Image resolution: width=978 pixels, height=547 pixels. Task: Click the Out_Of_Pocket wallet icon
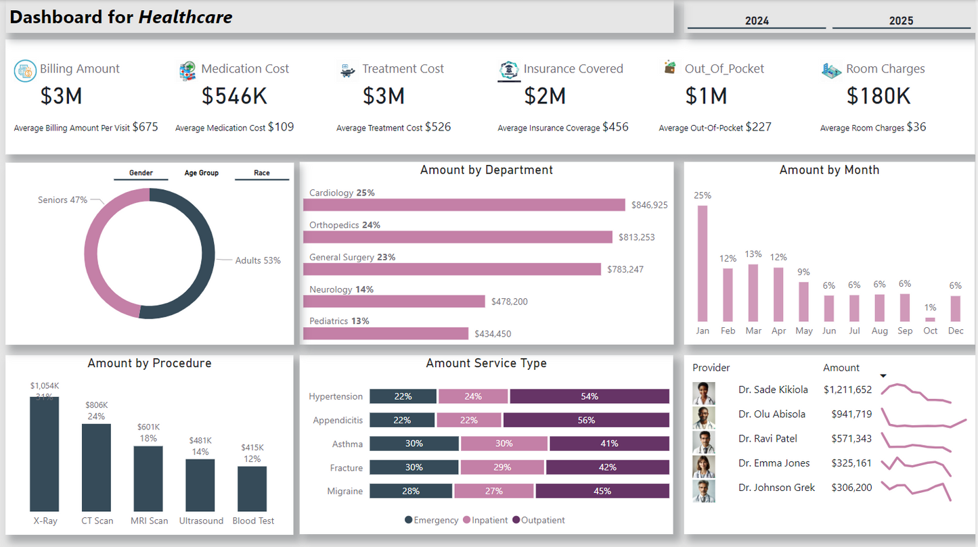[x=671, y=68]
